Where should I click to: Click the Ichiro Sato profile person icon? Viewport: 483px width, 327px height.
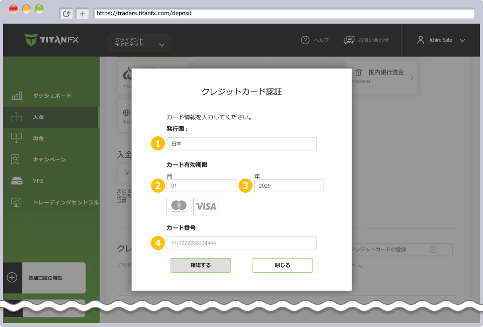[421, 39]
